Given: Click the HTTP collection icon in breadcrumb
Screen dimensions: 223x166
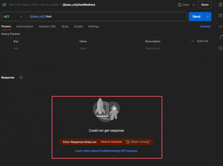Looking at the screenshot, I should tap(4, 5).
